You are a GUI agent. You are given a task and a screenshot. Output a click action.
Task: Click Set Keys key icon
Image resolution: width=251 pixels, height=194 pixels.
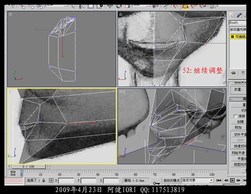pyautogui.click(x=156, y=183)
